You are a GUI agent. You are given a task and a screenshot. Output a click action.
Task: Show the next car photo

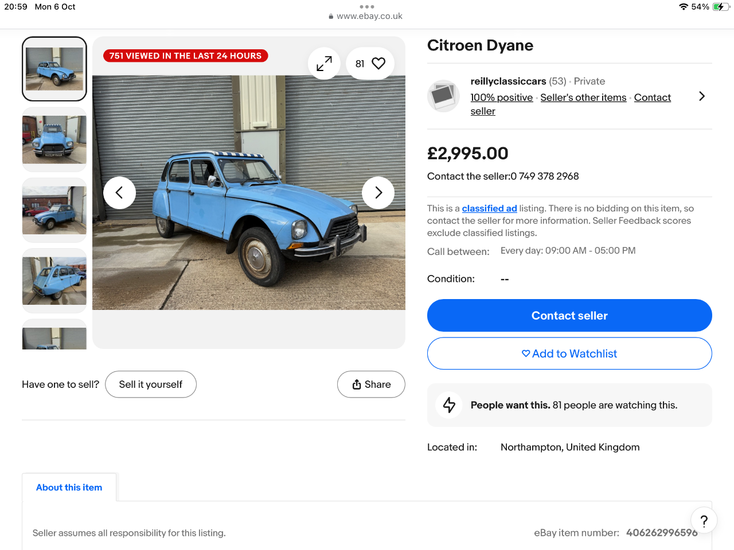coord(378,193)
